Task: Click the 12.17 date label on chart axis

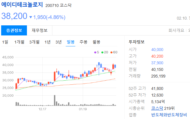Action: pyautogui.click(x=42, y=109)
